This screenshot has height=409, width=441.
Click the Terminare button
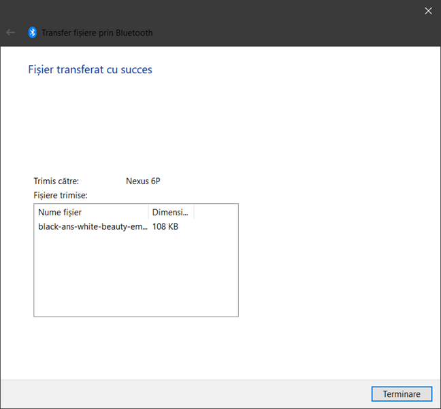[401, 394]
